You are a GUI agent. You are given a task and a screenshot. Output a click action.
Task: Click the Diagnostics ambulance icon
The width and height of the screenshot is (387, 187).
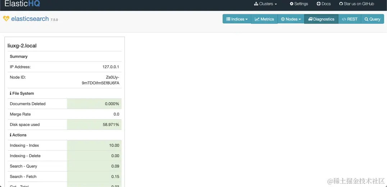click(x=310, y=19)
